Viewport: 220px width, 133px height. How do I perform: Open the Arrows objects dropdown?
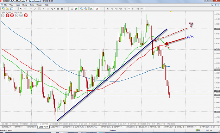click(53, 9)
